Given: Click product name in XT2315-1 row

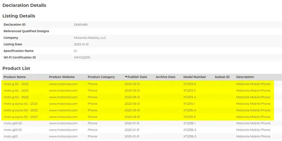Looking at the screenshot, I should pos(21,104).
